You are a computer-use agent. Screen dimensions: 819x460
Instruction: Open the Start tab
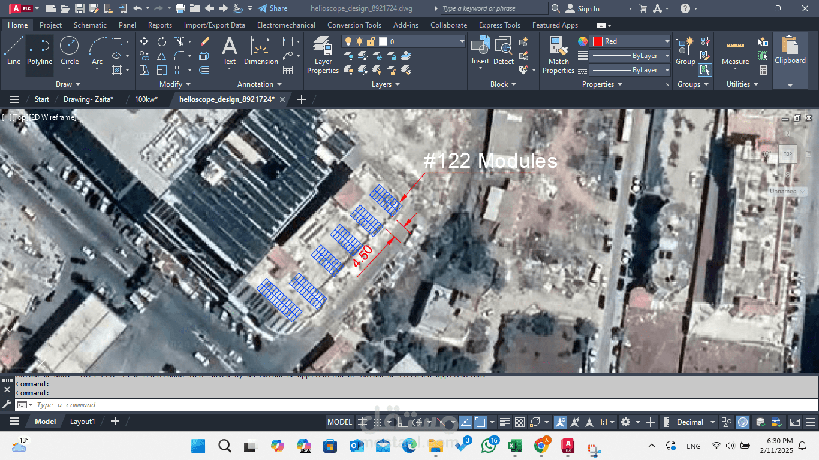(x=42, y=99)
